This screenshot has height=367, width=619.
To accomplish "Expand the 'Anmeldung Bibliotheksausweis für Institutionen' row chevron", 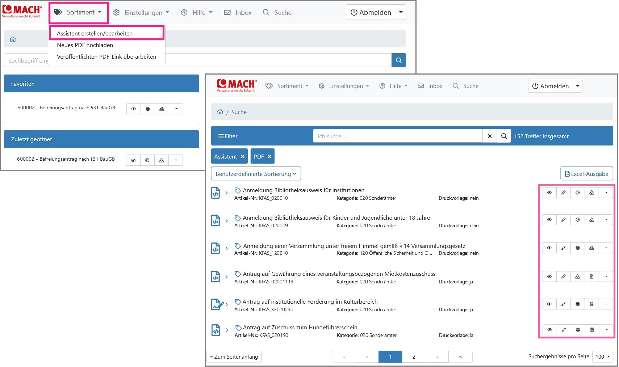I will tap(227, 193).
